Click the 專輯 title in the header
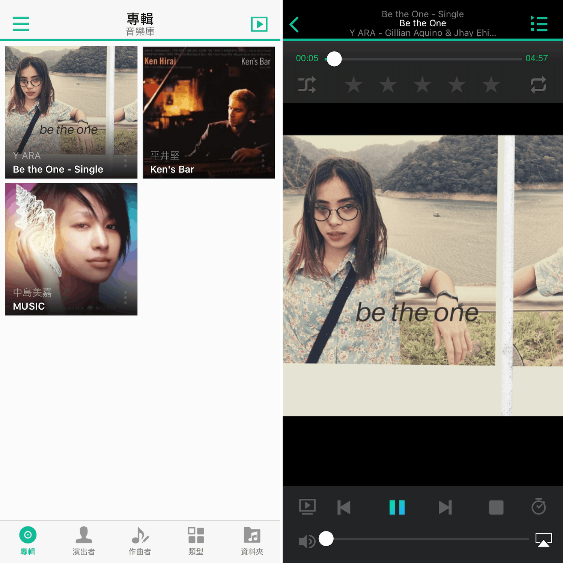563x563 pixels. click(140, 19)
